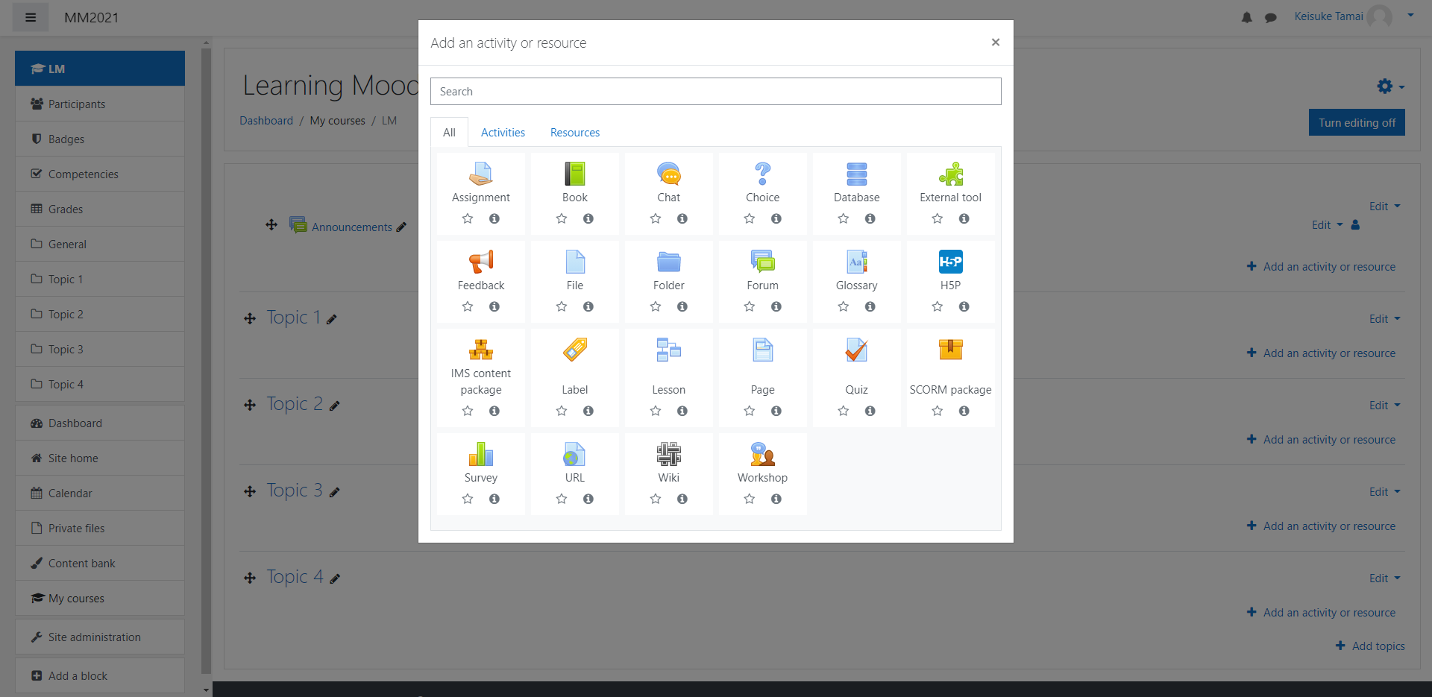The image size is (1432, 697).
Task: Open Grades in the side menu
Action: click(100, 209)
